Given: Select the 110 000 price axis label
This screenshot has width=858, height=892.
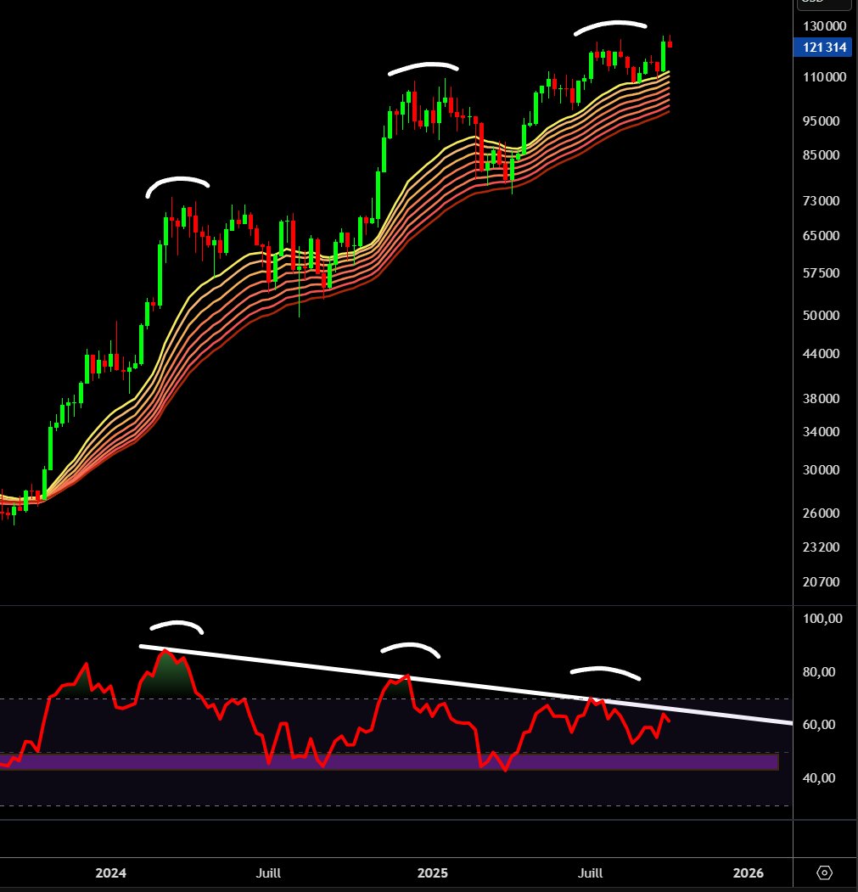Looking at the screenshot, I should tap(824, 77).
